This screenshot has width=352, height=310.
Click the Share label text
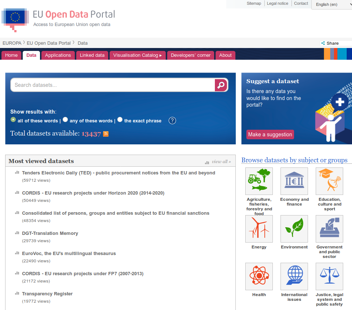tap(333, 43)
